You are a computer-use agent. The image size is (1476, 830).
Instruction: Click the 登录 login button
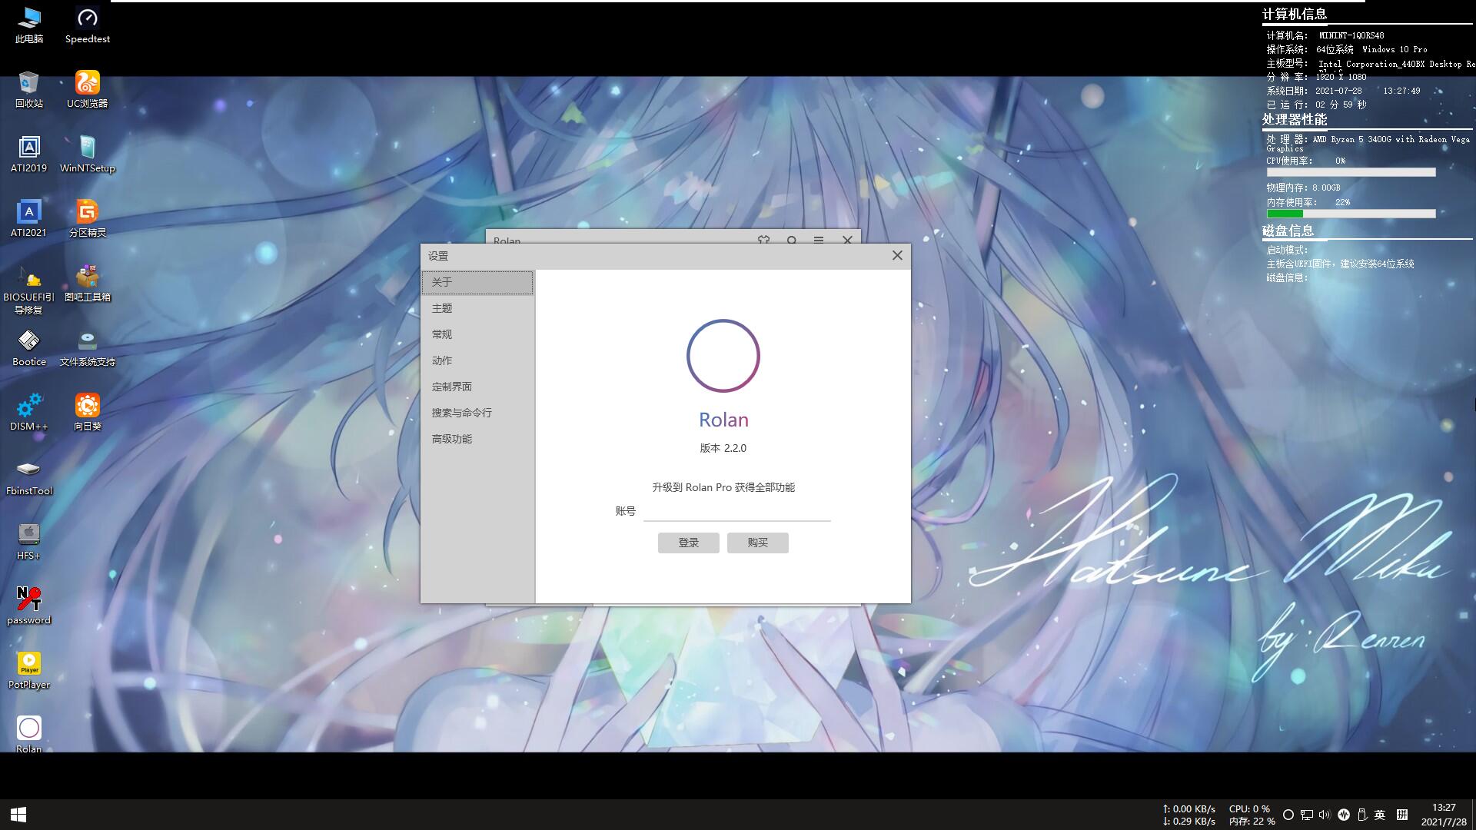pyautogui.click(x=689, y=543)
